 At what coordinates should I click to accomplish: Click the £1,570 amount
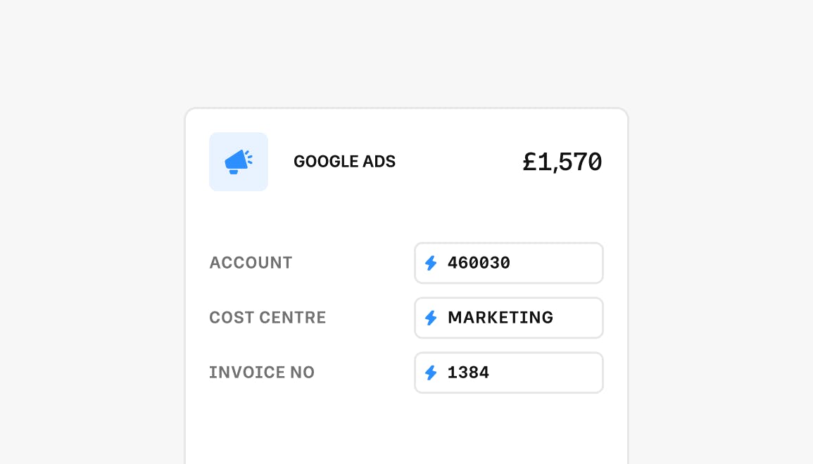[562, 162]
